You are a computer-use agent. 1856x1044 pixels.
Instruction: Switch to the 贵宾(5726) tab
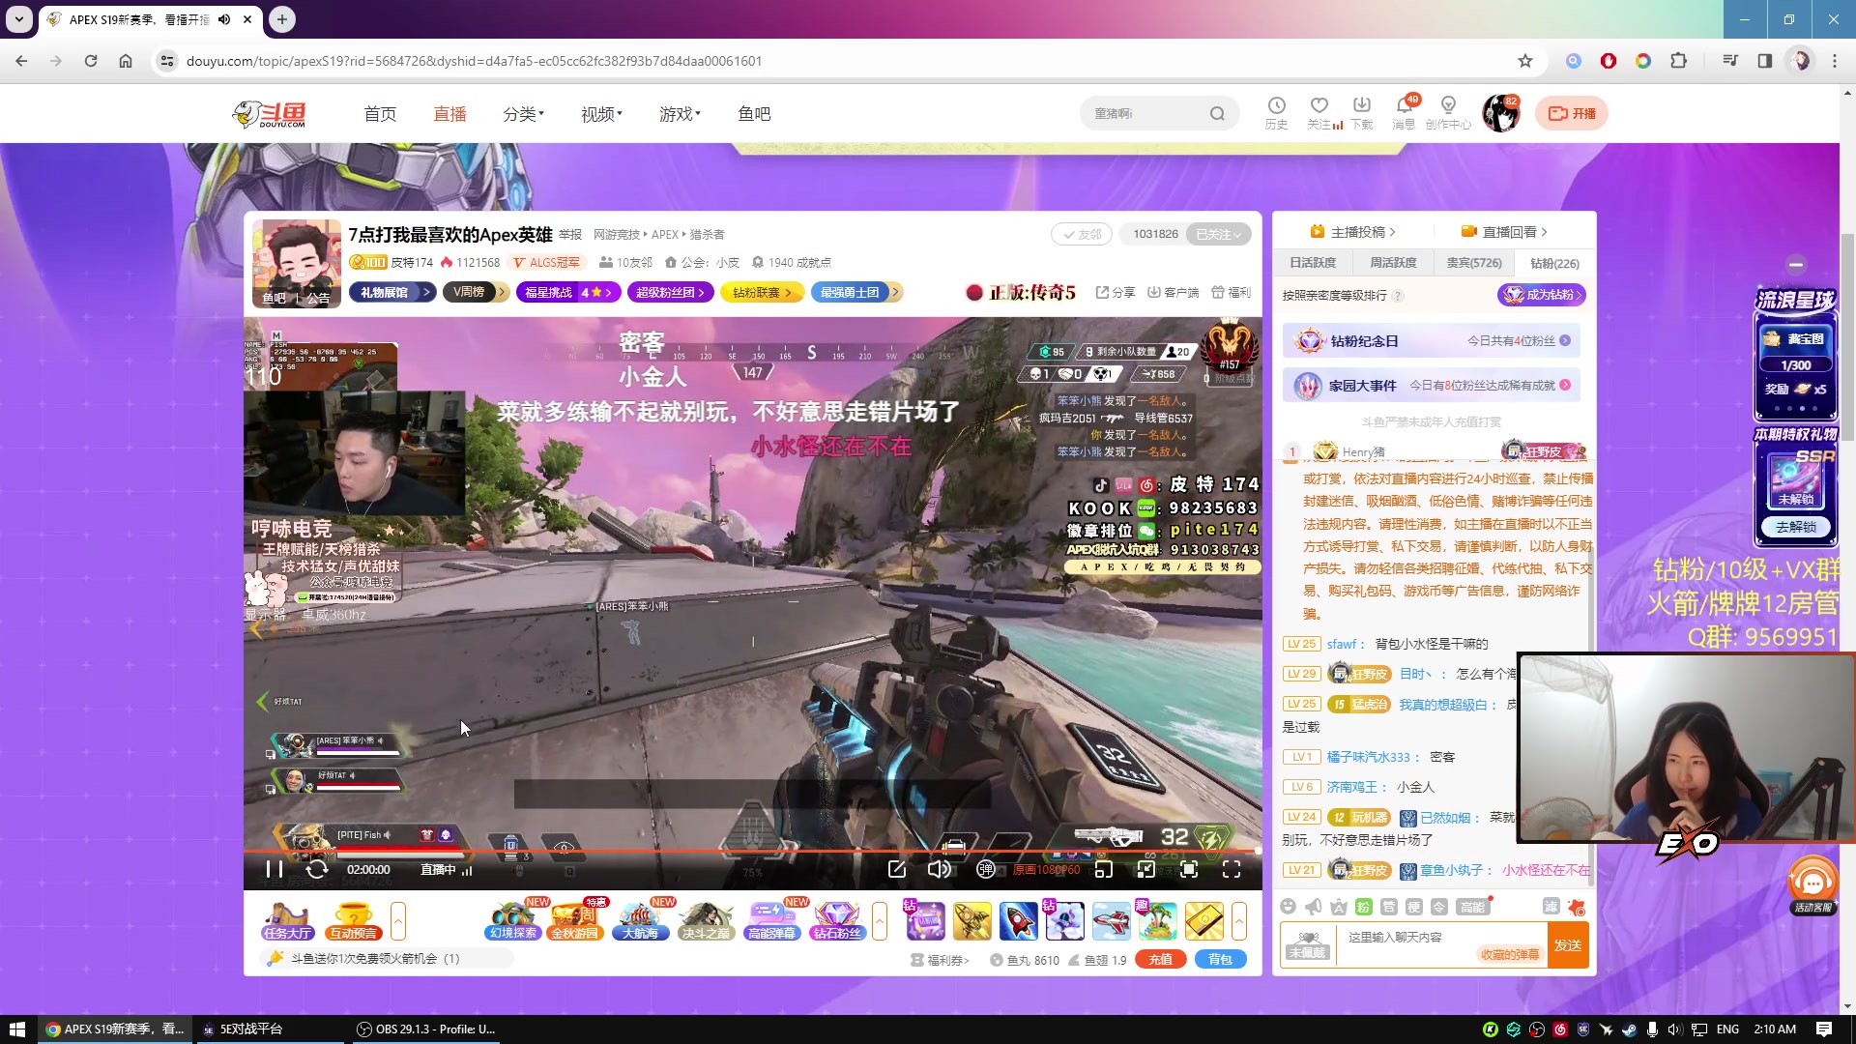tap(1473, 263)
